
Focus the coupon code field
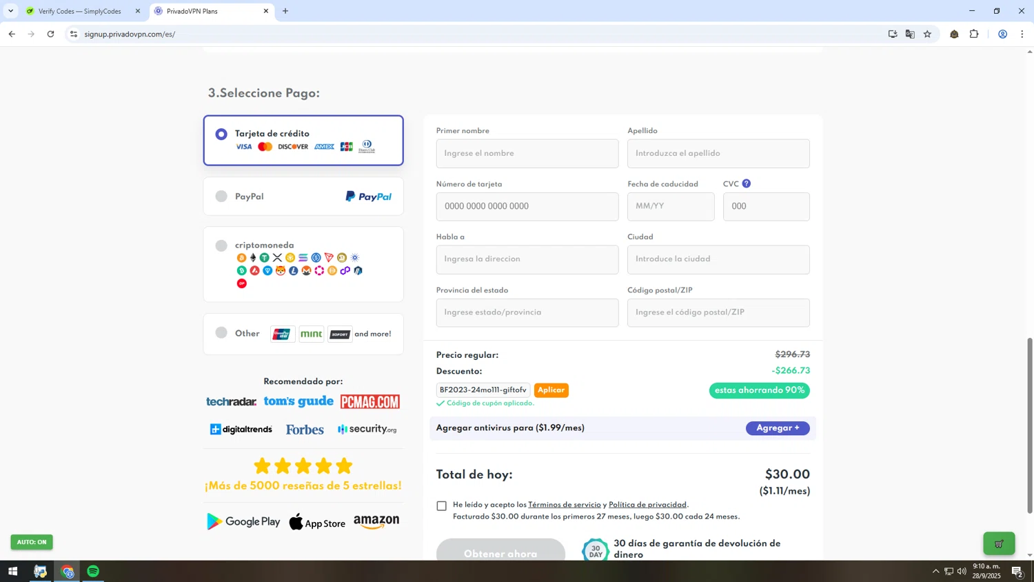coord(483,390)
